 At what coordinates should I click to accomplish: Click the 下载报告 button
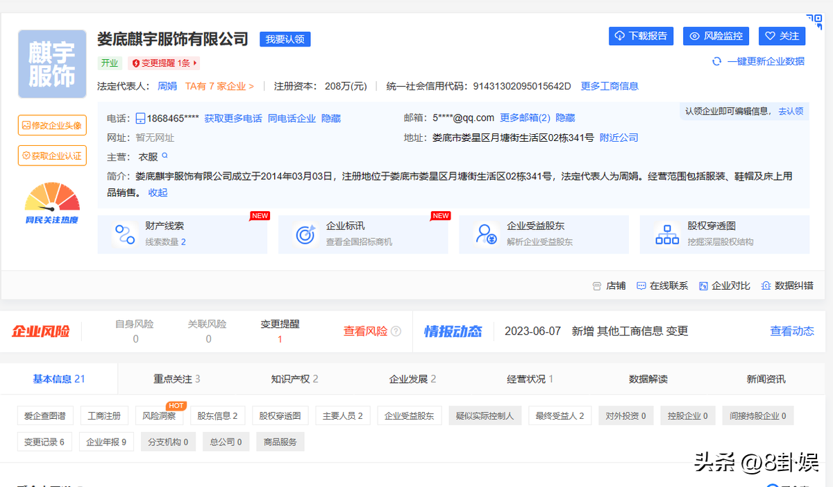click(x=641, y=36)
